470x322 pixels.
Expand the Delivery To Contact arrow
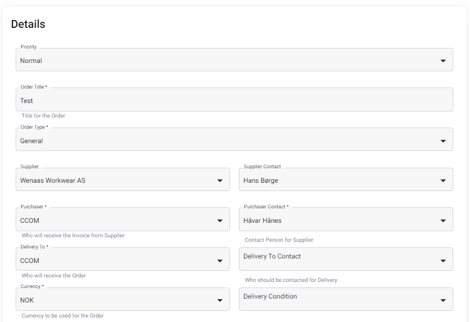[443, 261]
